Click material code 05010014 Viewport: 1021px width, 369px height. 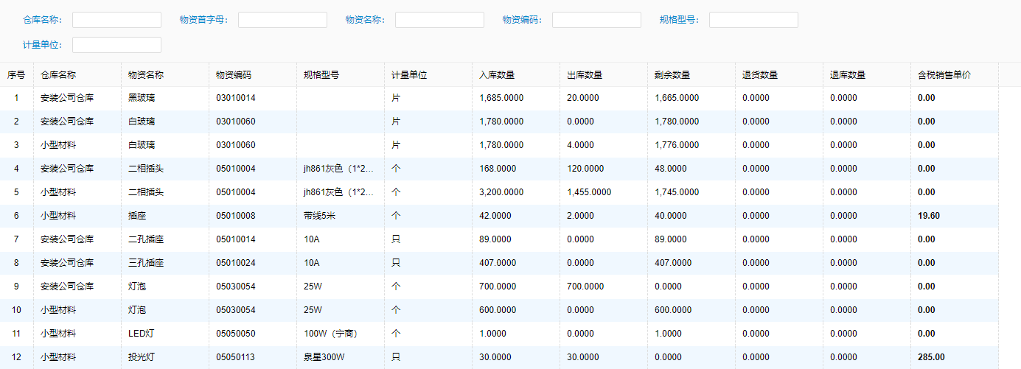point(236,239)
